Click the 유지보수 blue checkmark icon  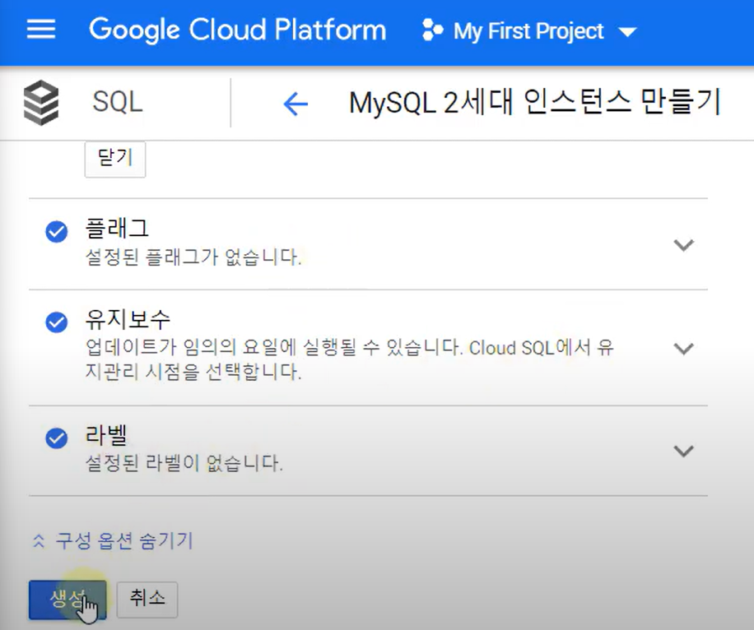pos(56,322)
